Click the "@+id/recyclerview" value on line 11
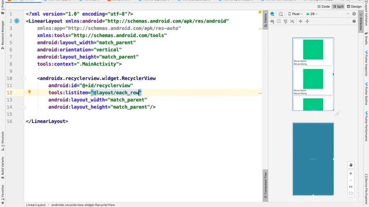This screenshot has height=207, width=369. point(106,86)
